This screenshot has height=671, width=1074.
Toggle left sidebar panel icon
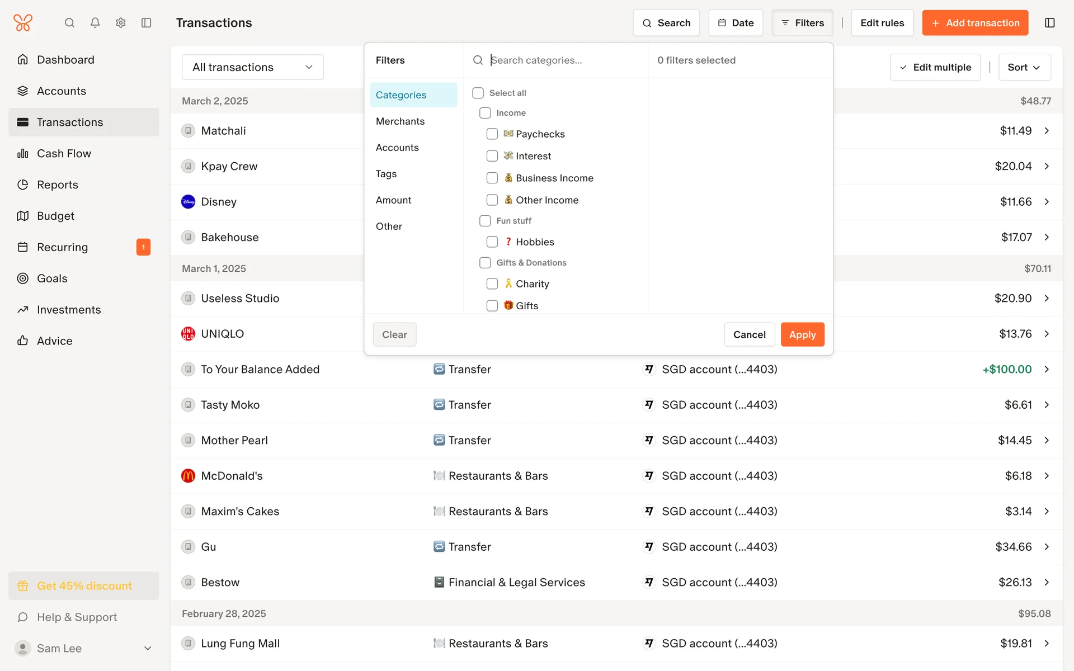click(x=147, y=23)
